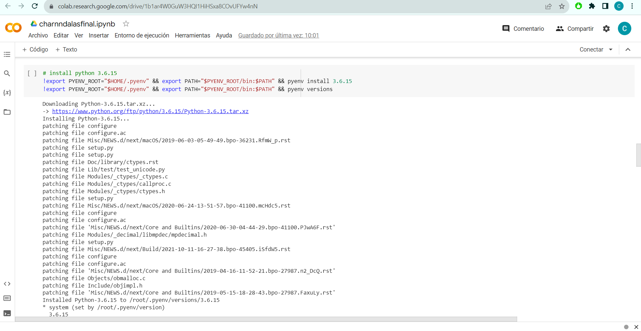Open the Python-3.6.15.tar.xz download link
The height and width of the screenshot is (331, 641).
click(x=150, y=111)
